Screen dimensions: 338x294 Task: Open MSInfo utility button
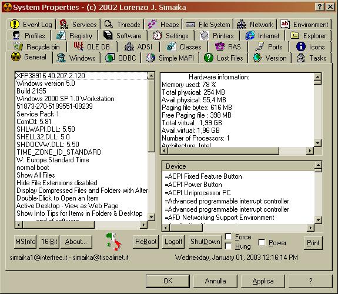(x=25, y=242)
